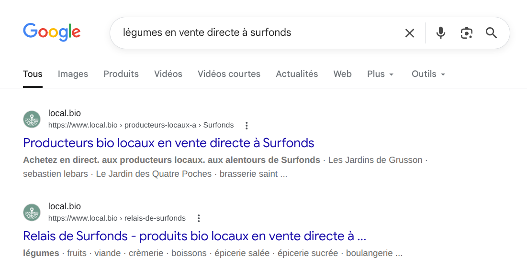Click the Google logo
Image resolution: width=527 pixels, height=277 pixels.
(x=52, y=32)
